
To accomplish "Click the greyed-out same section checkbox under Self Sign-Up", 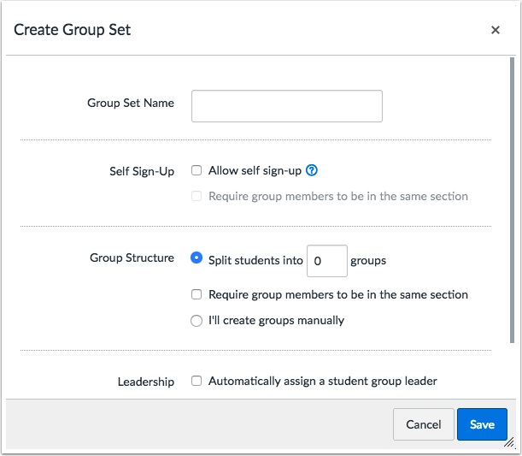I will coord(196,196).
